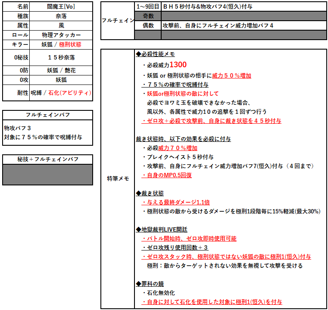The width and height of the screenshot is (328, 310).
Task: Select the red '石化(アビリティ)' resistance text
Action: (x=70, y=93)
